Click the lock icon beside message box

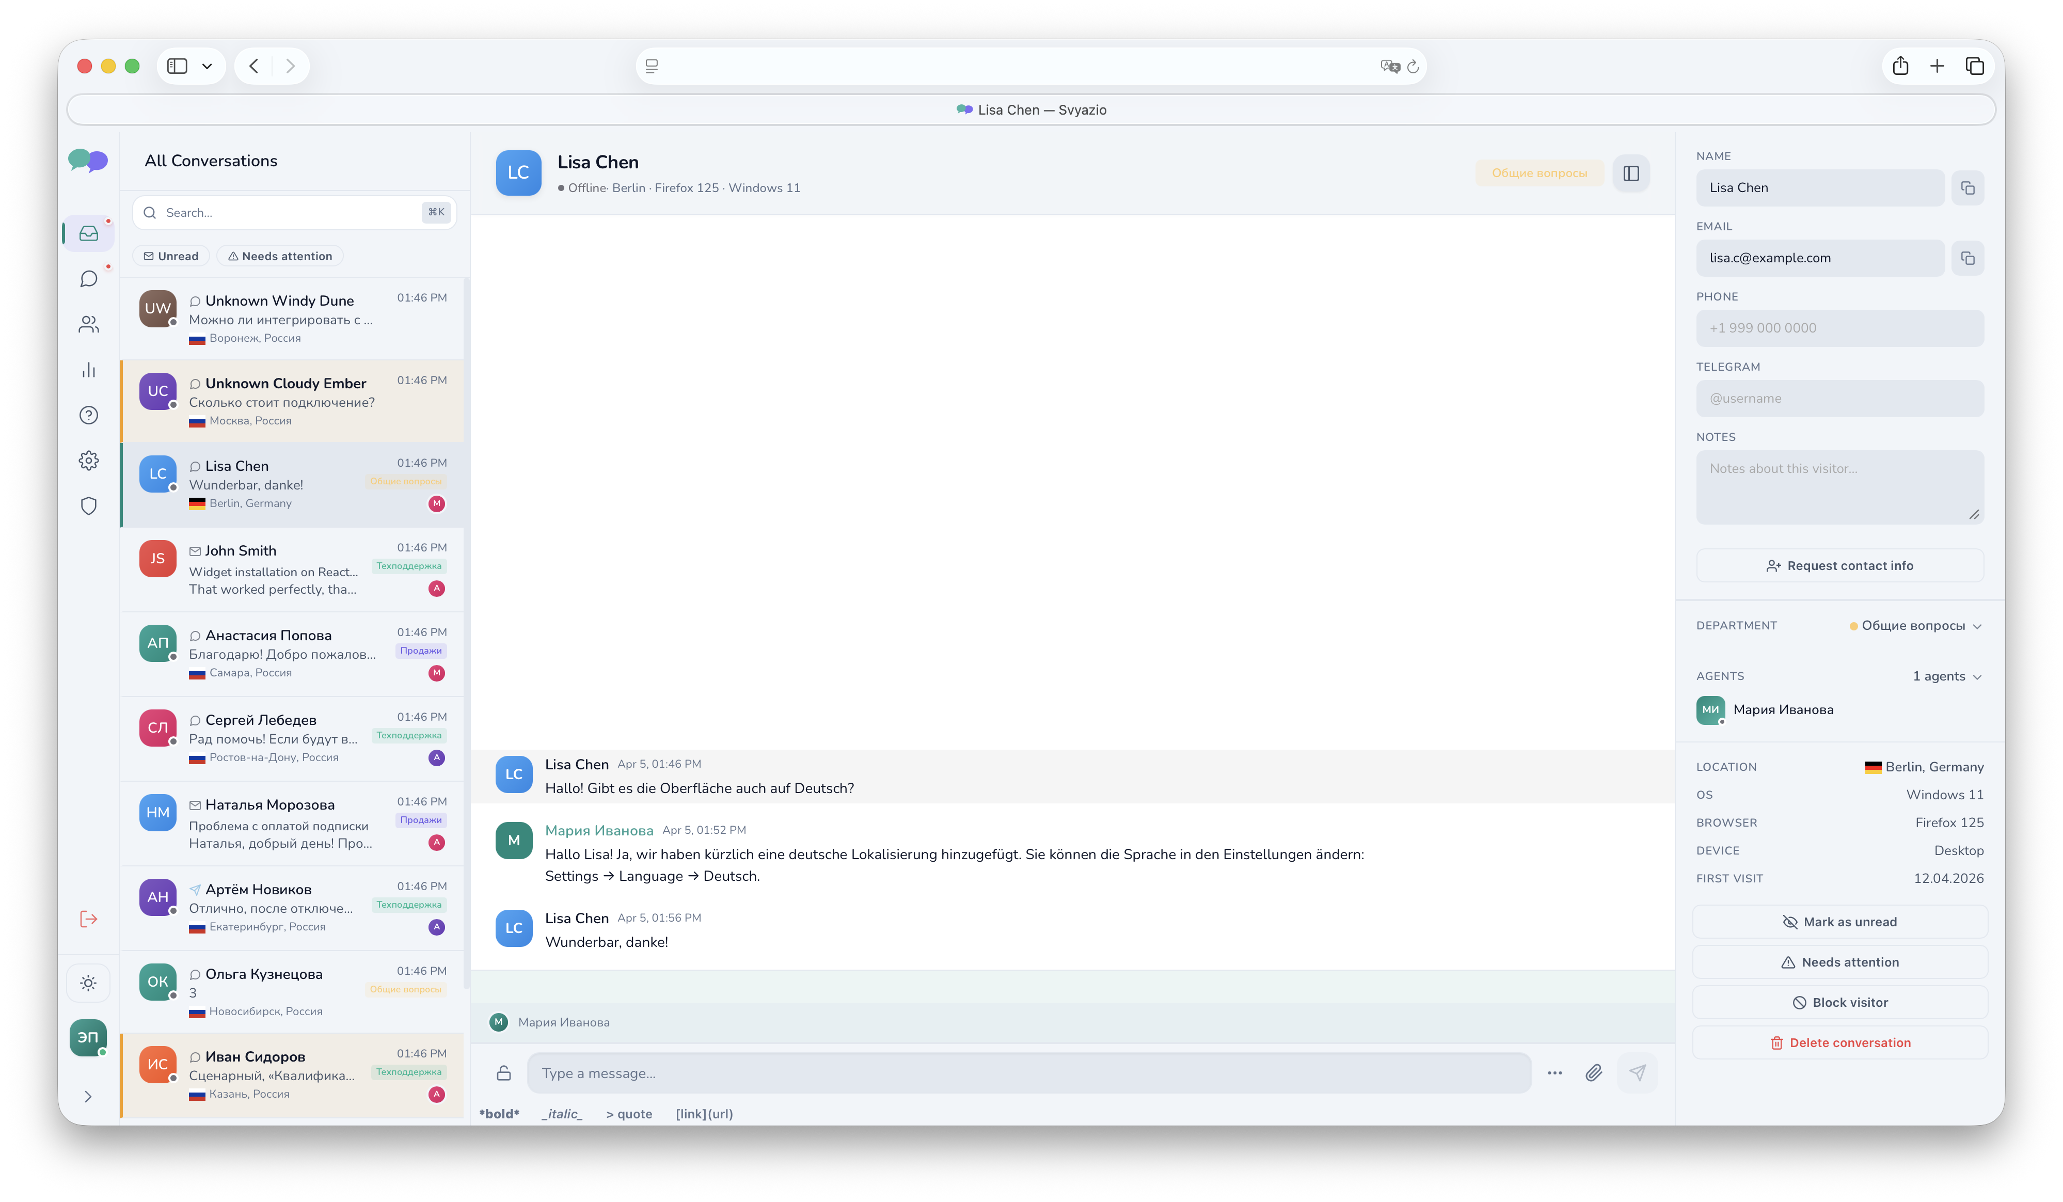tap(504, 1072)
